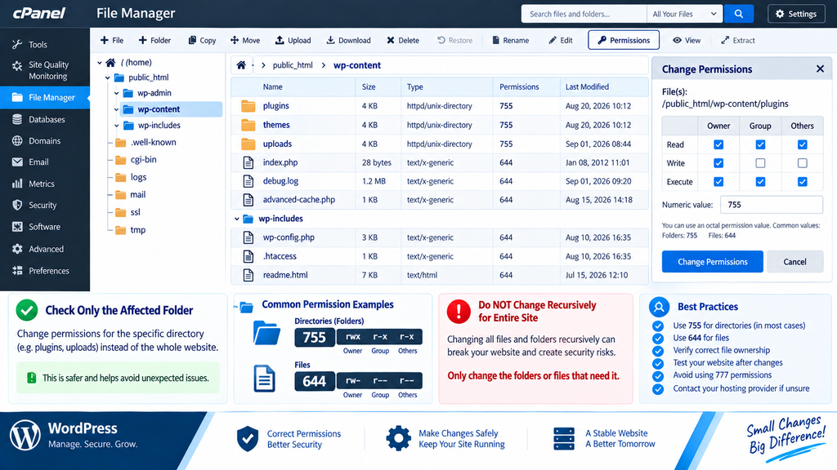Screen dimensions: 837x470
Task: Open Tools in the sidebar
Action: 45,45
